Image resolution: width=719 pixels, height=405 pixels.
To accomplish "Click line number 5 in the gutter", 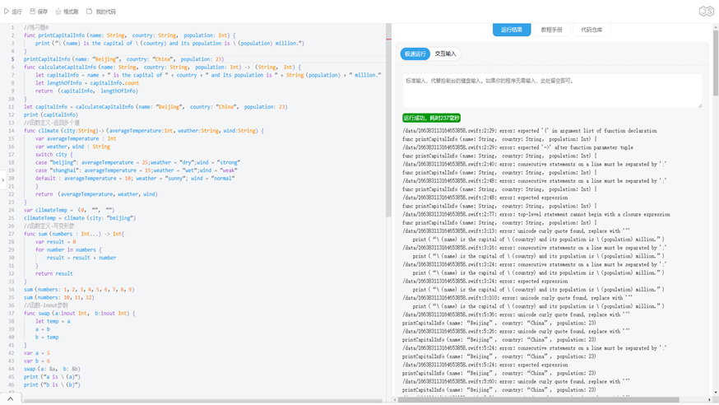I will click(x=12, y=59).
